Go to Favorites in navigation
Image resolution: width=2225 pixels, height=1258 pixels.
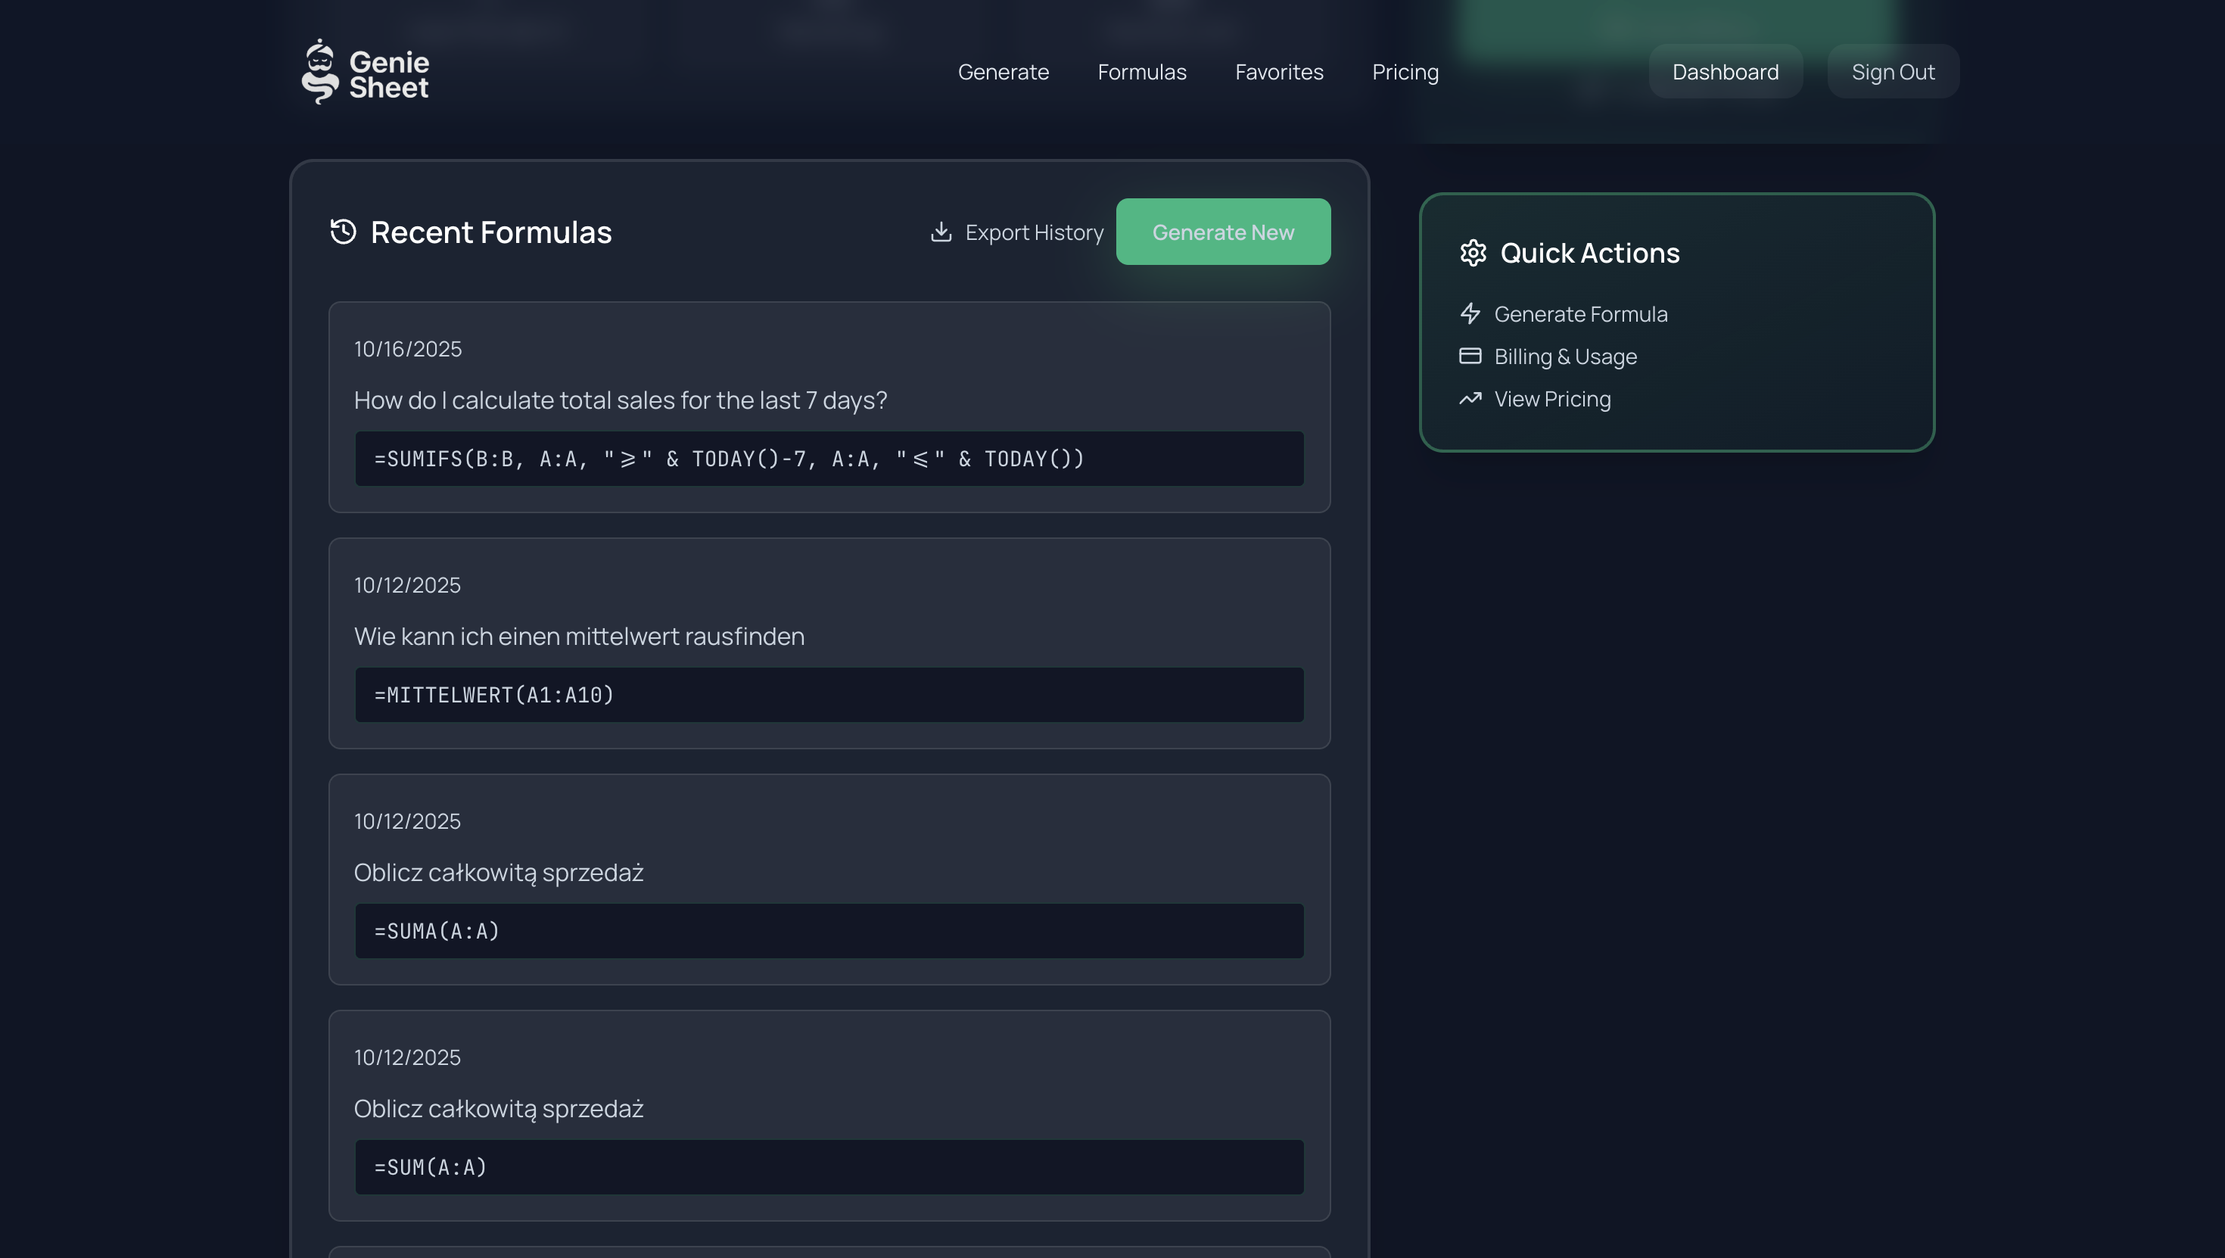pyautogui.click(x=1278, y=72)
